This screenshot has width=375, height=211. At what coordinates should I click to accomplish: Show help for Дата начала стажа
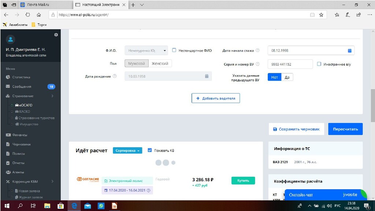[x=257, y=50]
